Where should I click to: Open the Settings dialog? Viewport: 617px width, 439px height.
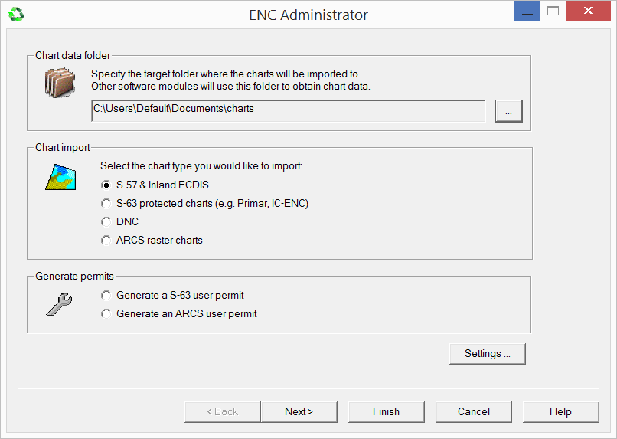click(488, 353)
